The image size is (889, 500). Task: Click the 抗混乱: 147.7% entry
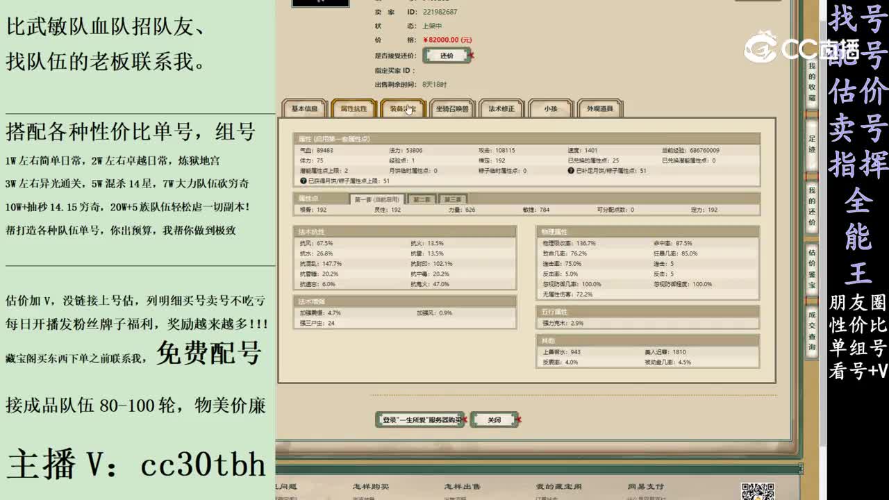click(x=320, y=264)
